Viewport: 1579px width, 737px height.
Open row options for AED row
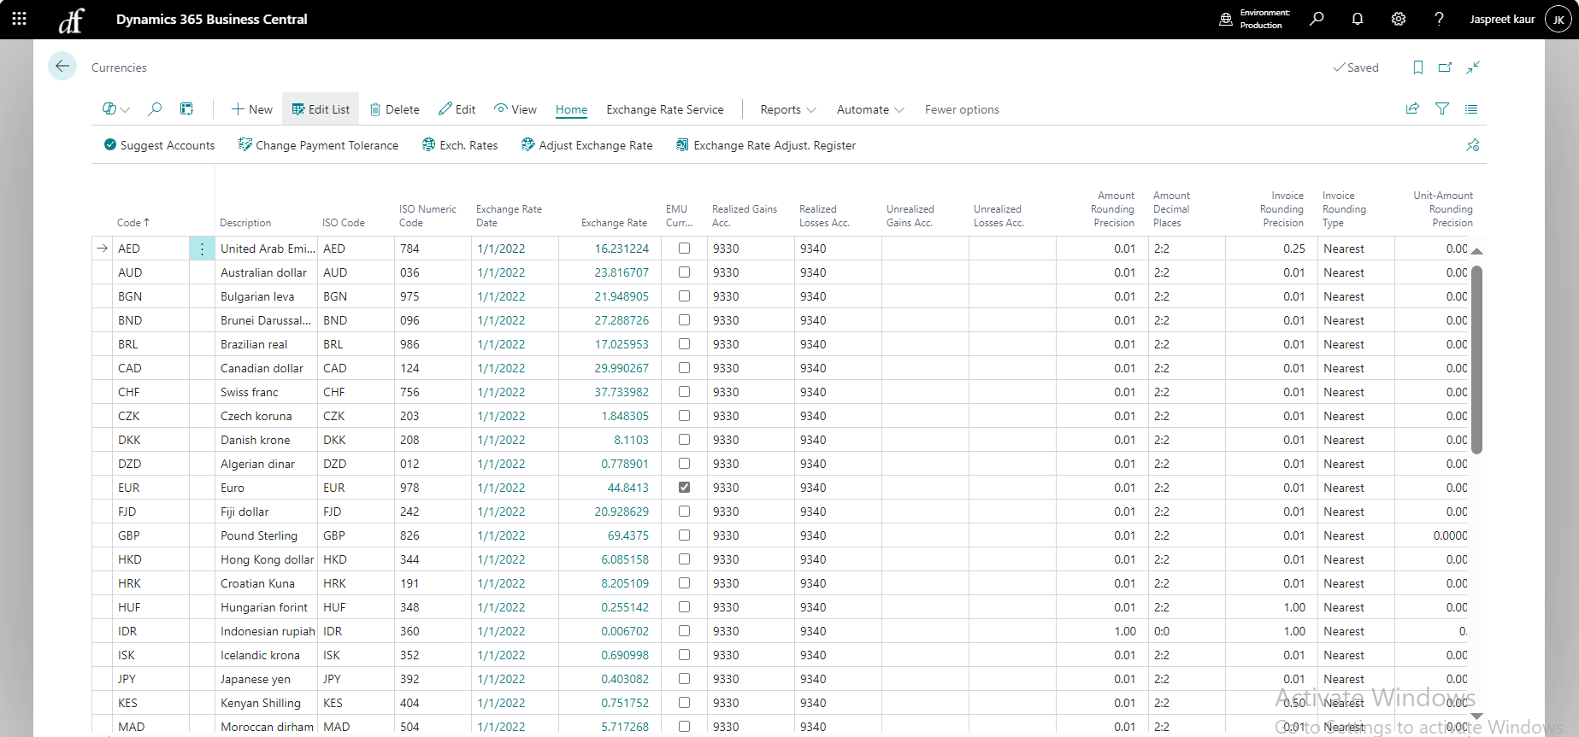(x=202, y=249)
